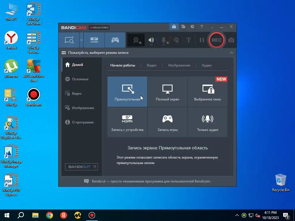Switch to the Видео tab
Screen dimensions: 295x221
(x=152, y=65)
